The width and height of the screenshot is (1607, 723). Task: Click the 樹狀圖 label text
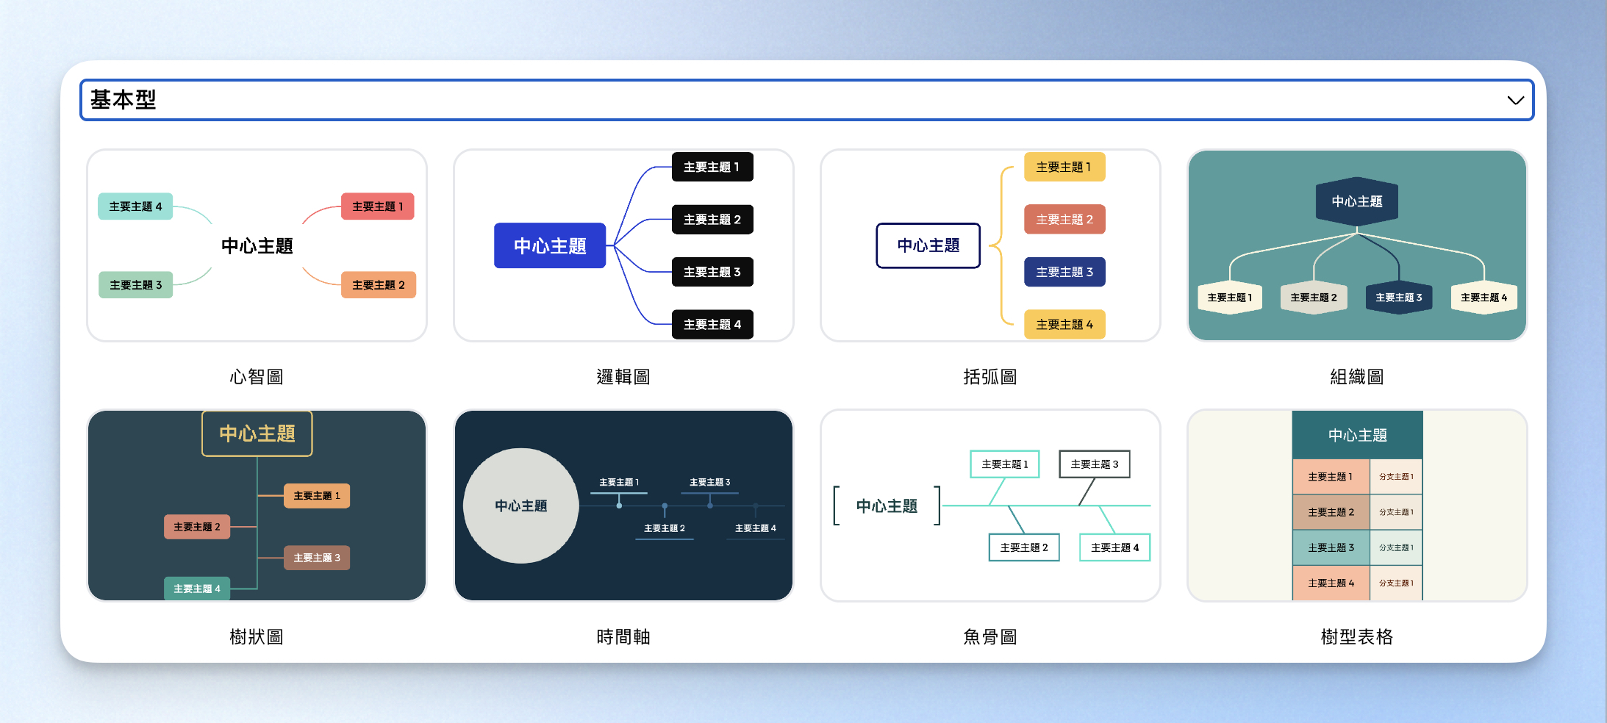257,637
